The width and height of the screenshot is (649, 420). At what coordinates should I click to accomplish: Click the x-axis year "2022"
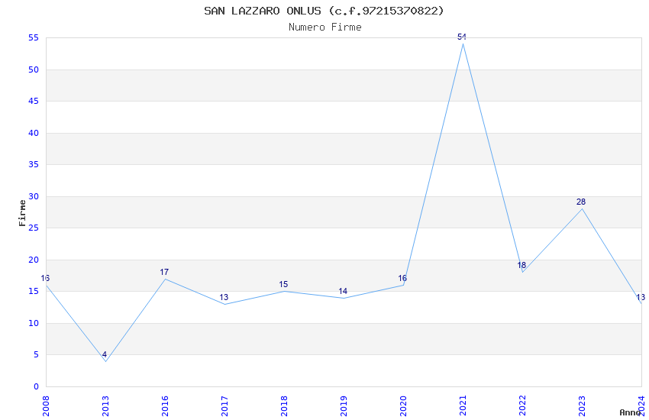click(522, 406)
